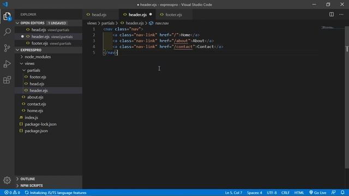
Task: Open package.json file
Action: 49,131
